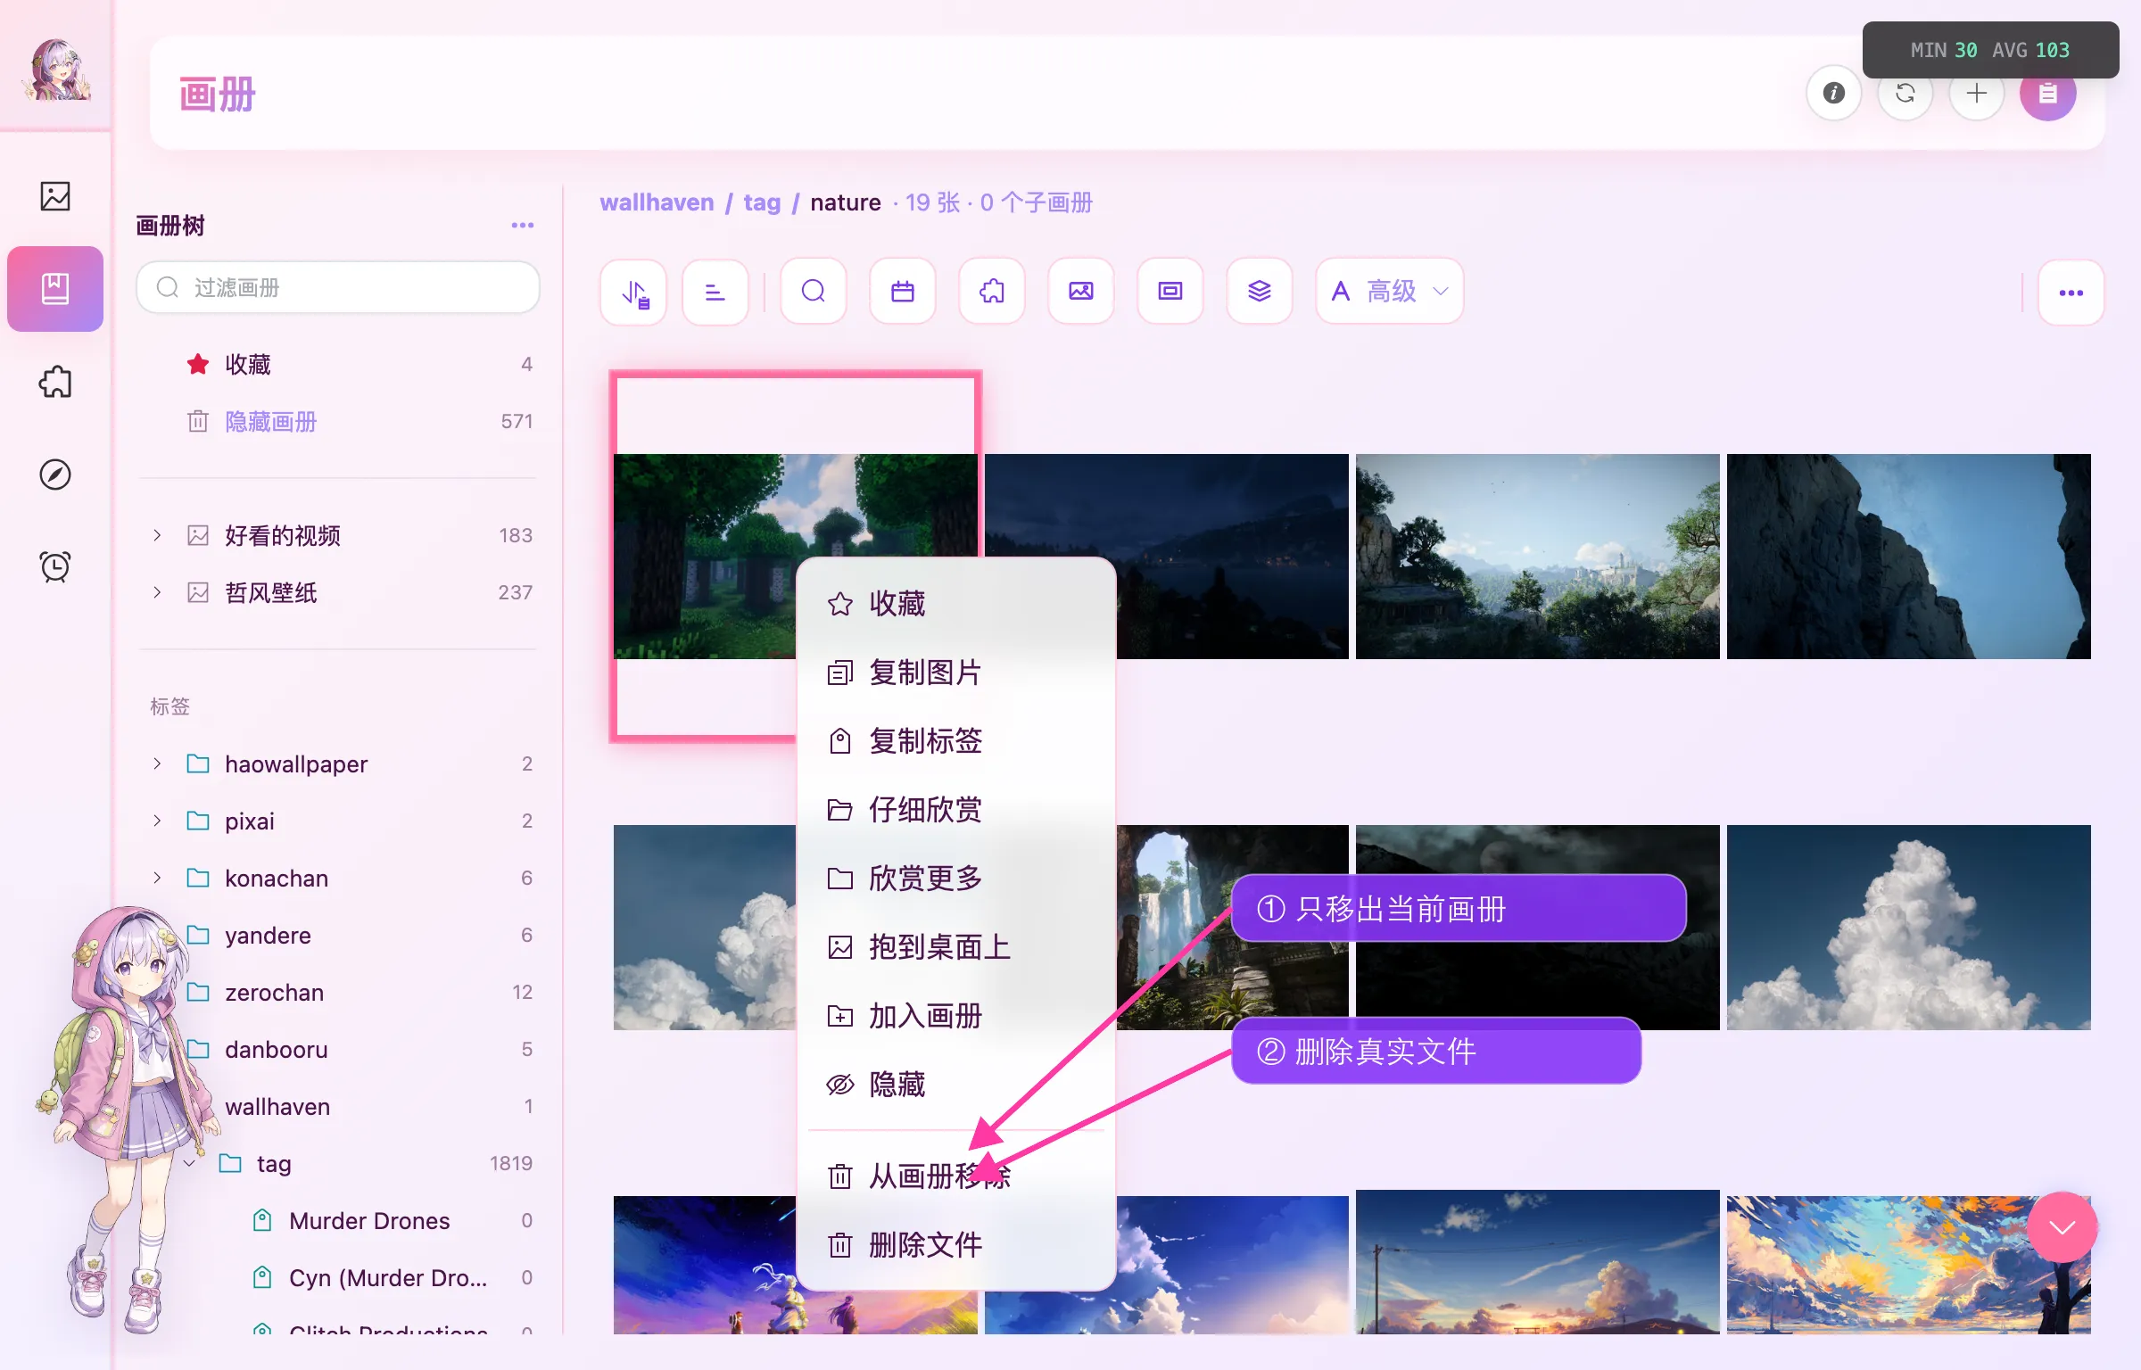Click the info icon in header
This screenshot has width=2141, height=1370.
(x=1834, y=93)
